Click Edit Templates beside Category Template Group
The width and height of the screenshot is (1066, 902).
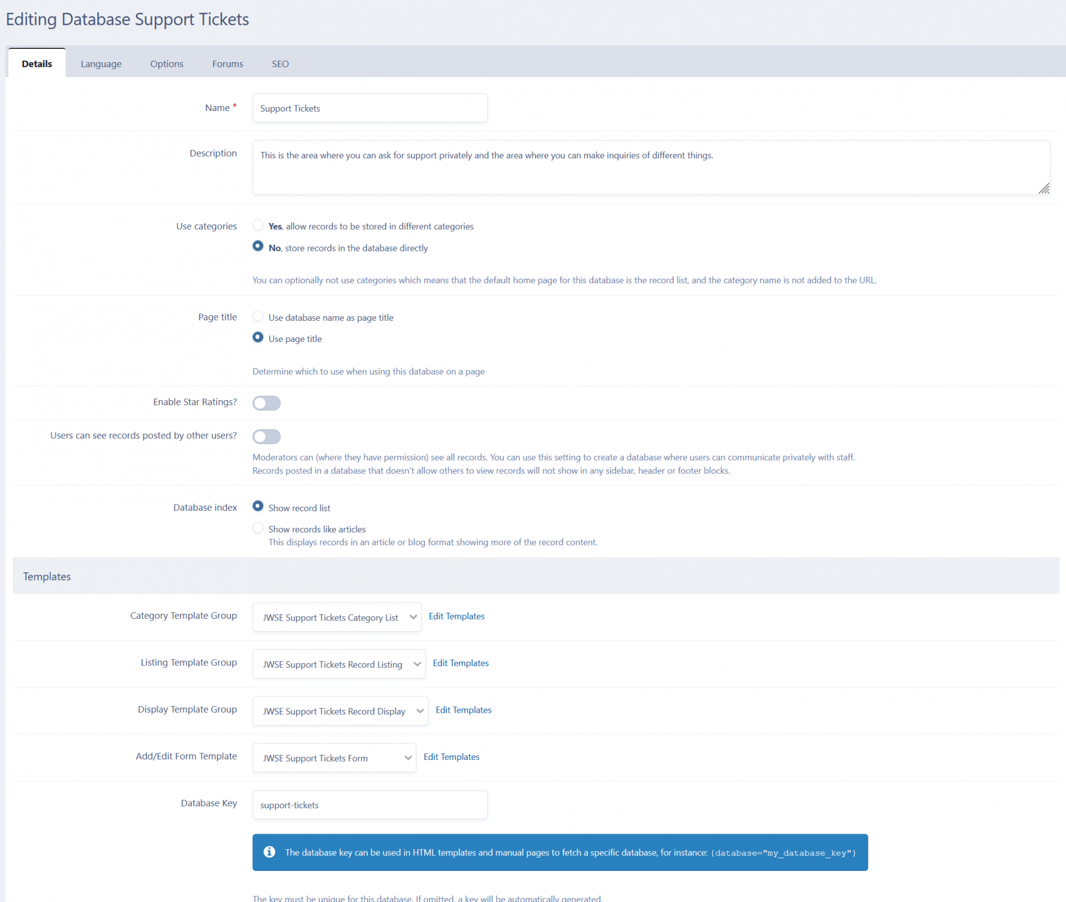pos(456,616)
